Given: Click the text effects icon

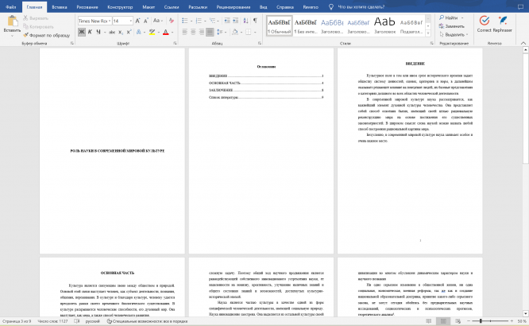Looking at the screenshot, I should [138, 32].
